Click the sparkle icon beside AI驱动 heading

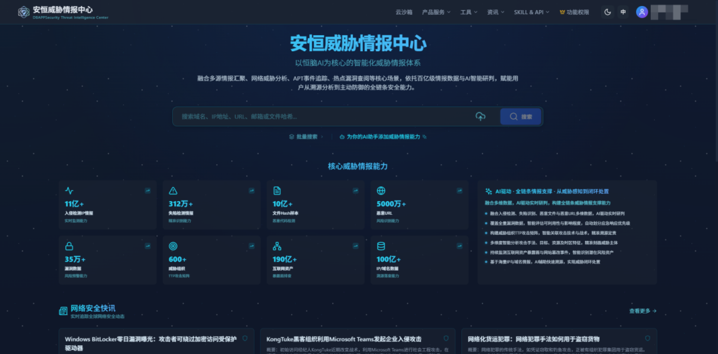[489, 191]
